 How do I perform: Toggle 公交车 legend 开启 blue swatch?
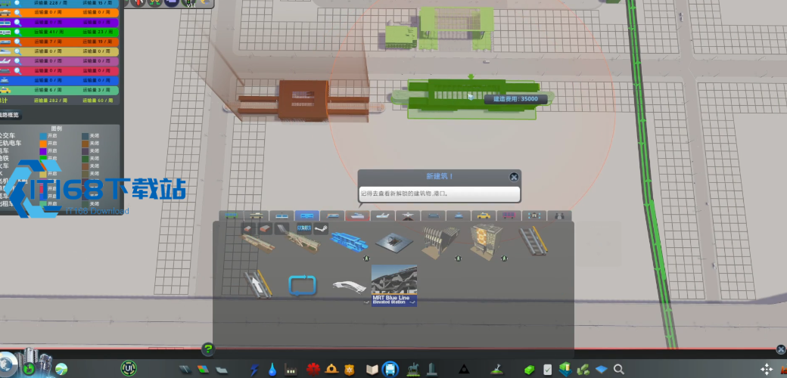coord(44,136)
